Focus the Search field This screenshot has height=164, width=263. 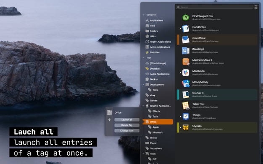(215, 7)
